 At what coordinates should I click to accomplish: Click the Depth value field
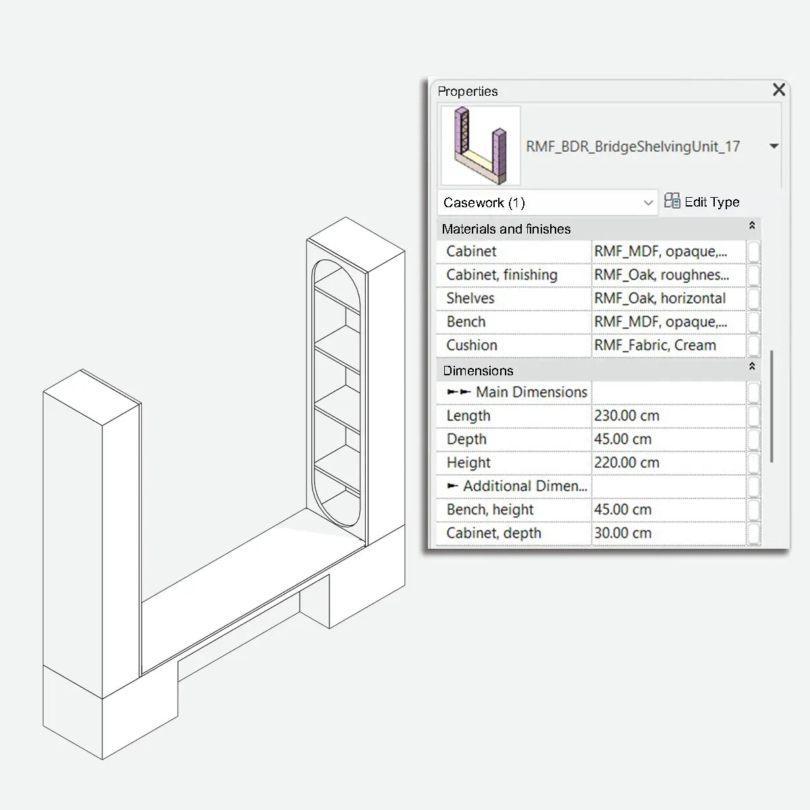[x=668, y=439]
